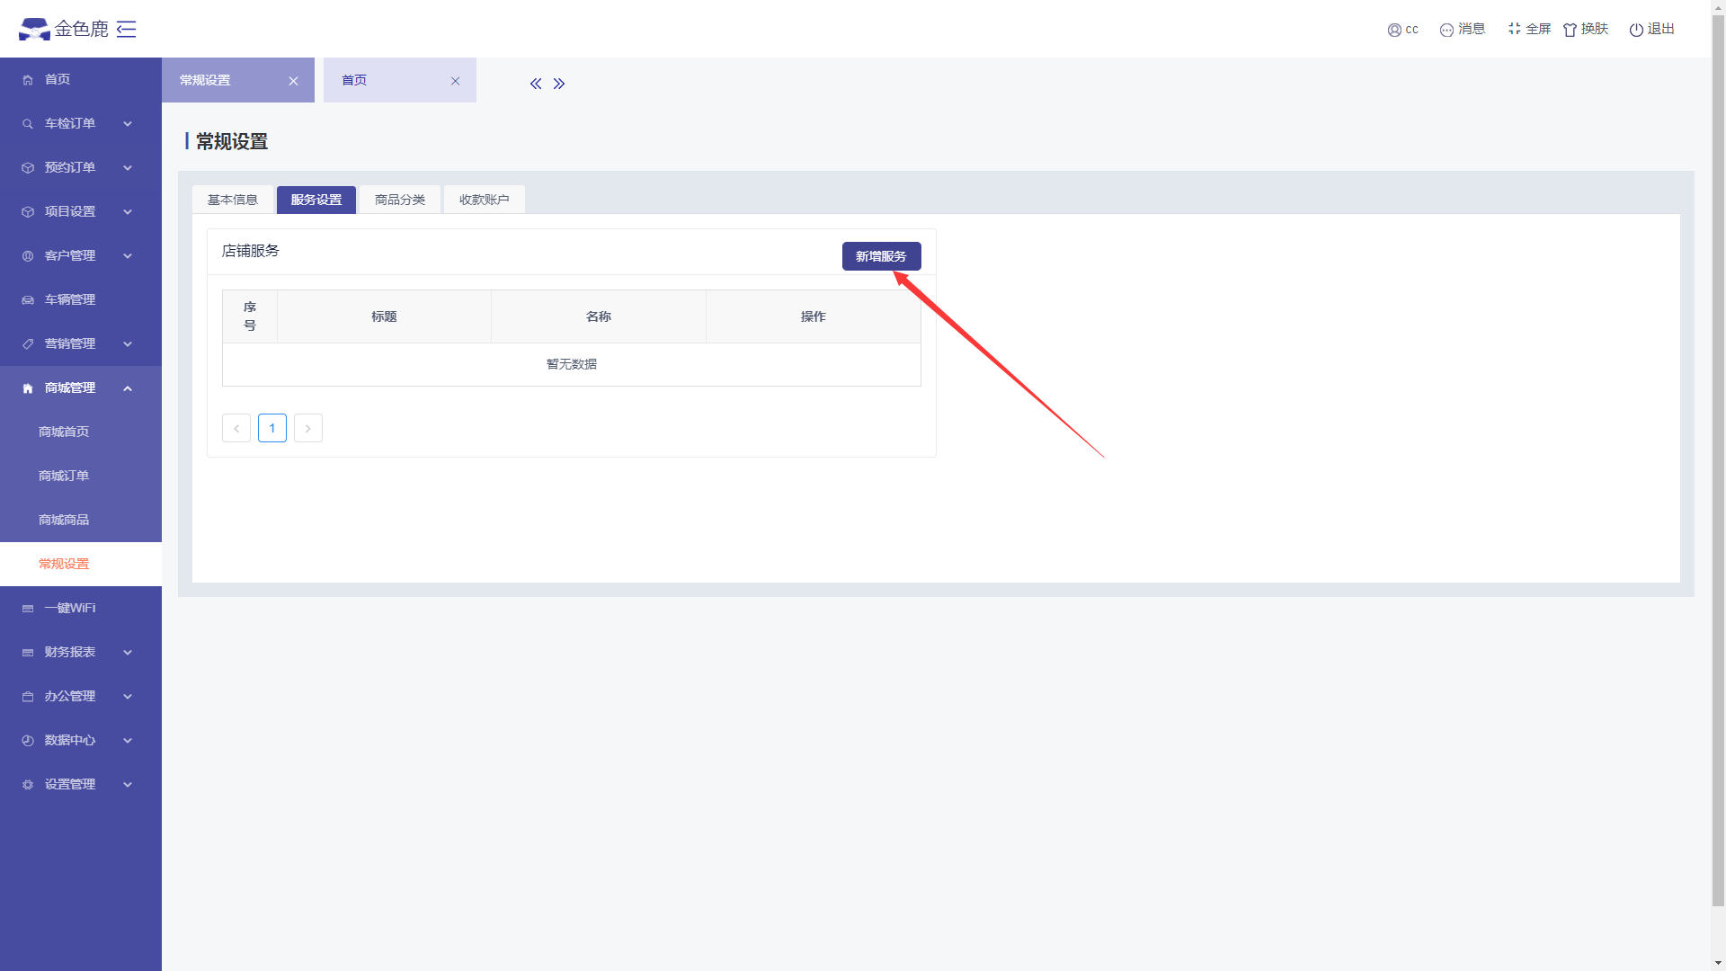1726x971 pixels.
Task: Click the 暂无数据 empty table message
Action: [572, 364]
